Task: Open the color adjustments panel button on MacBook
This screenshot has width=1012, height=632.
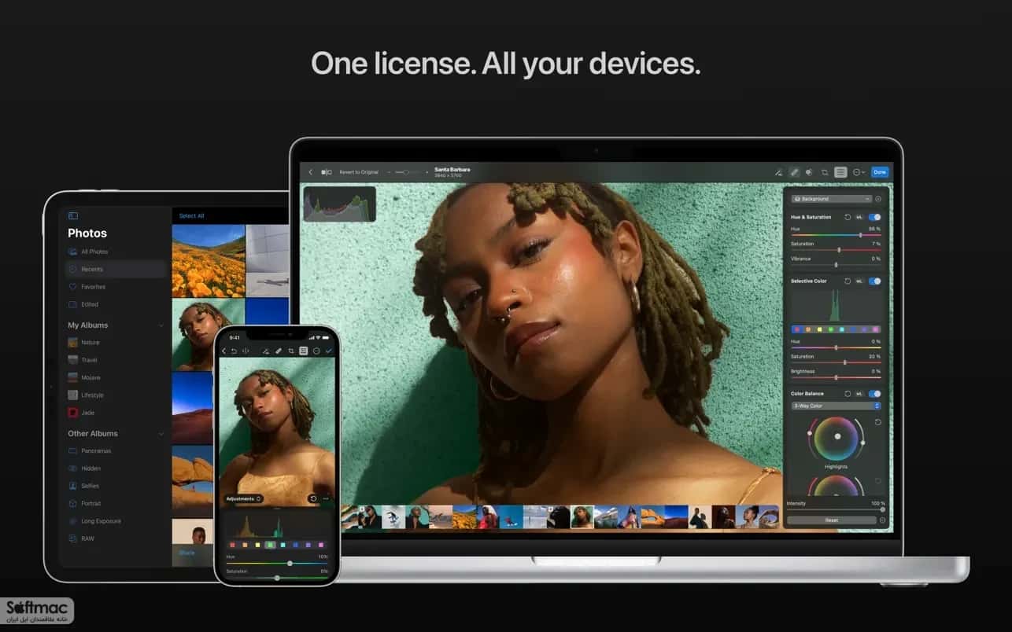Action: coord(809,172)
